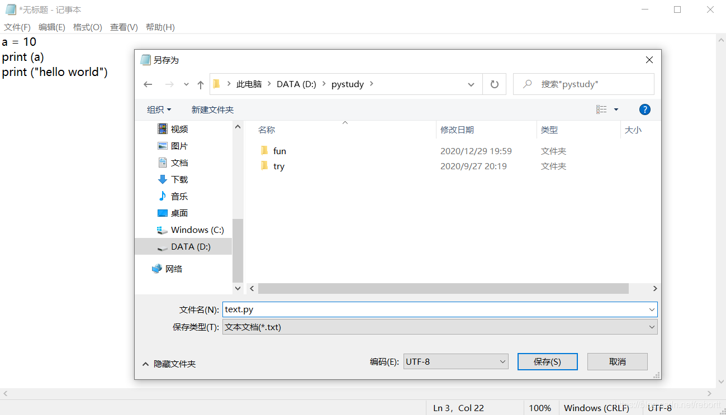Collapse folders with 隐藏文件夹
The height and width of the screenshot is (415, 726).
[169, 364]
